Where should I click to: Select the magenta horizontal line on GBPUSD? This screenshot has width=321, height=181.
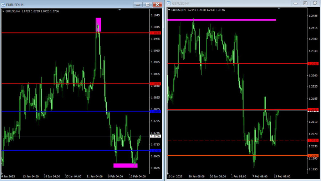221,20
